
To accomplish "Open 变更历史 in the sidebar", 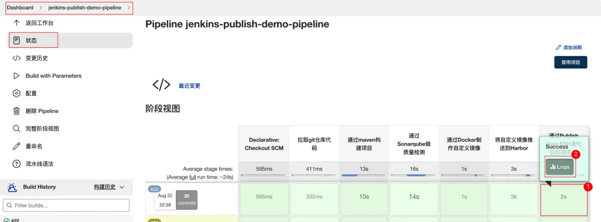I will coord(37,58).
